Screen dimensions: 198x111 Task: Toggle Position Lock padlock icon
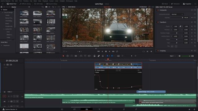tap(103, 56)
